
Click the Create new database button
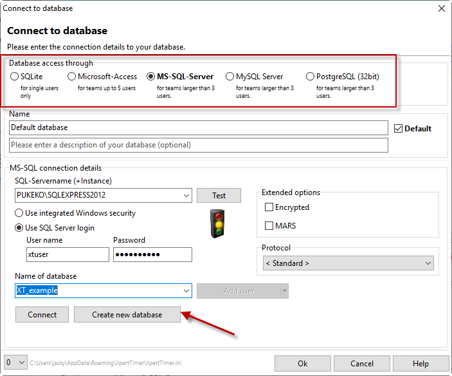tap(127, 315)
